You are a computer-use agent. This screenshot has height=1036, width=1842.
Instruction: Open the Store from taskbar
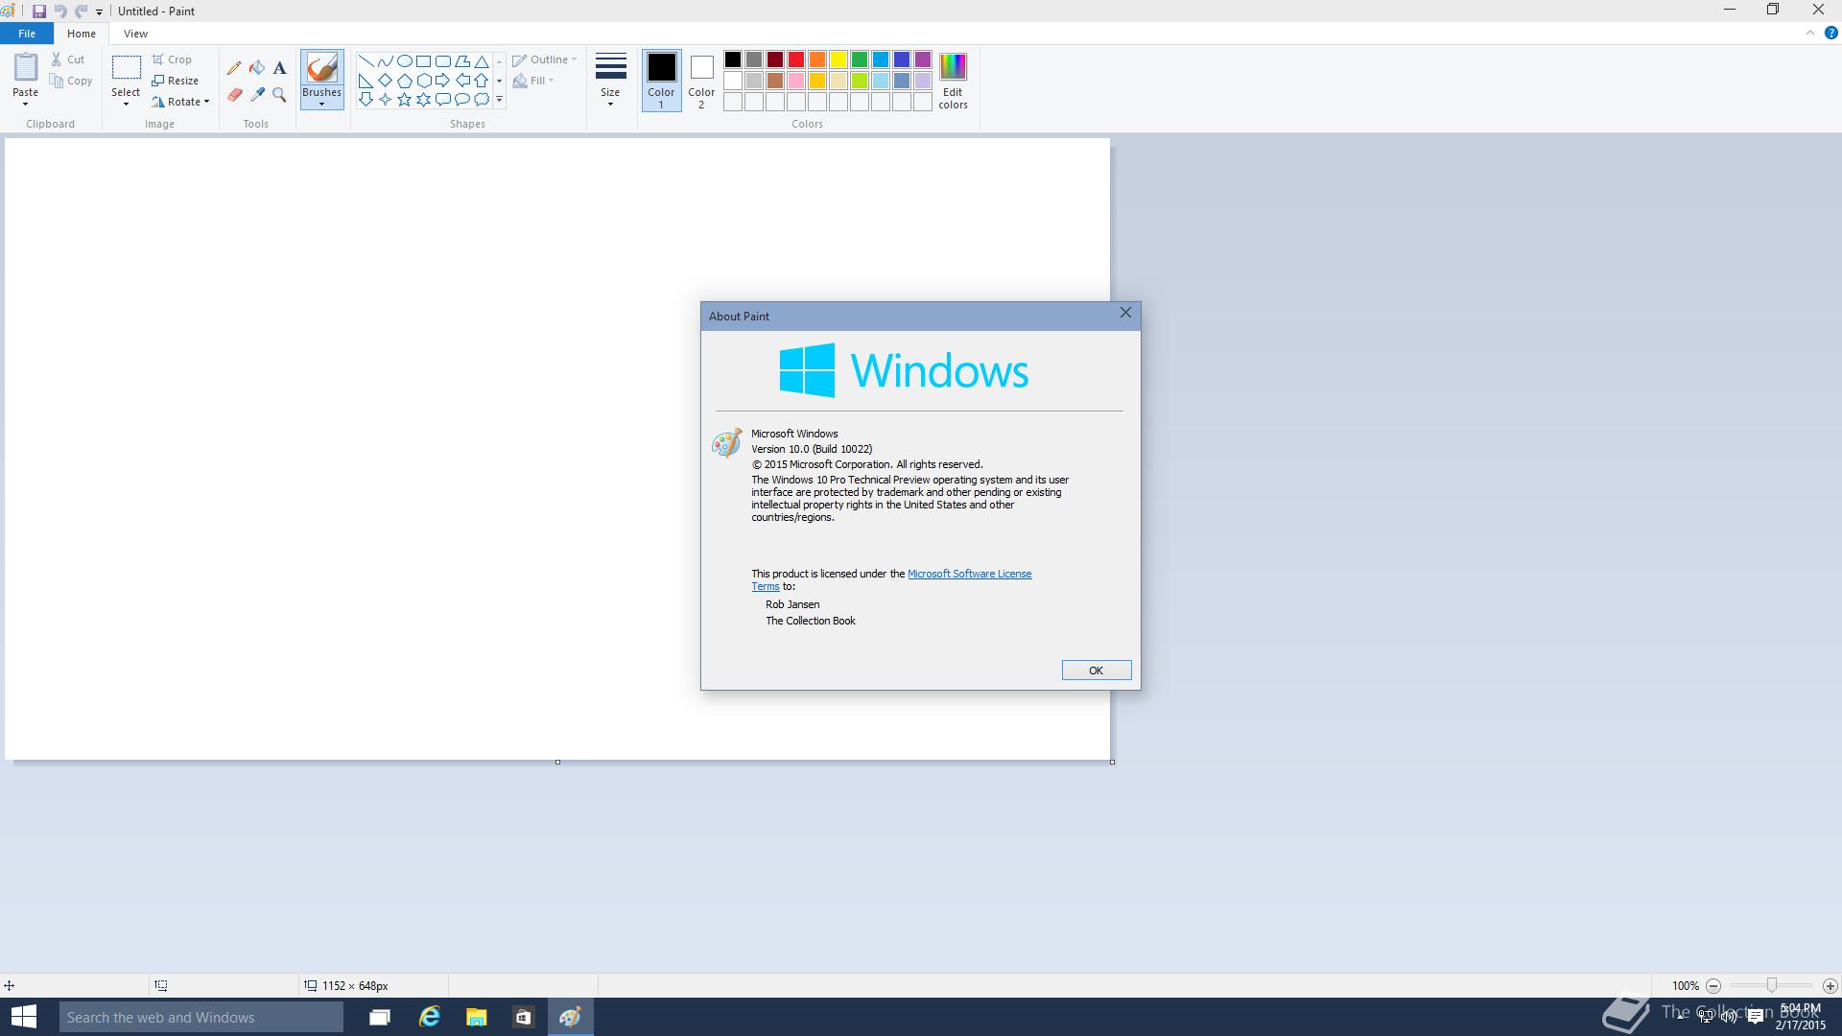(x=523, y=1017)
